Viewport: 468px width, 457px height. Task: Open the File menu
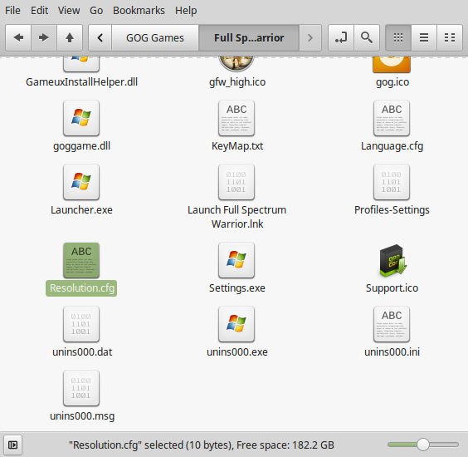coord(12,11)
